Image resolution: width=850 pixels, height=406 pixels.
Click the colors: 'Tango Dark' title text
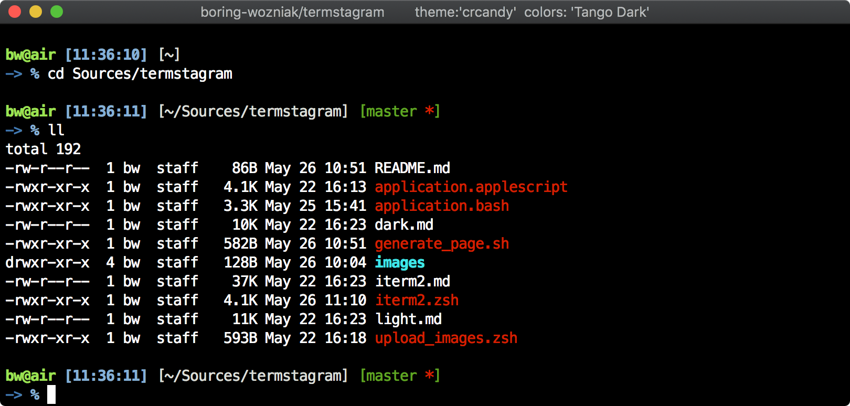point(587,12)
